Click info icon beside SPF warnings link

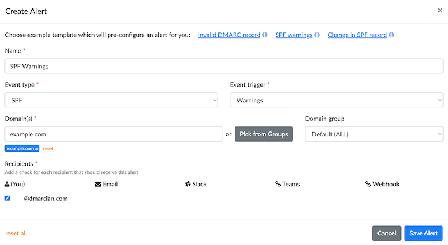(x=317, y=35)
